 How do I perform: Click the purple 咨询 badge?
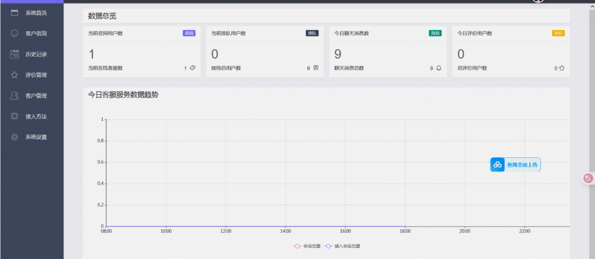tap(189, 33)
